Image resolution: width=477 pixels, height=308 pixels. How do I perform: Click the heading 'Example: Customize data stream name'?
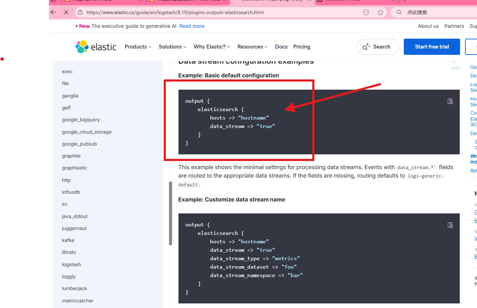(x=232, y=199)
